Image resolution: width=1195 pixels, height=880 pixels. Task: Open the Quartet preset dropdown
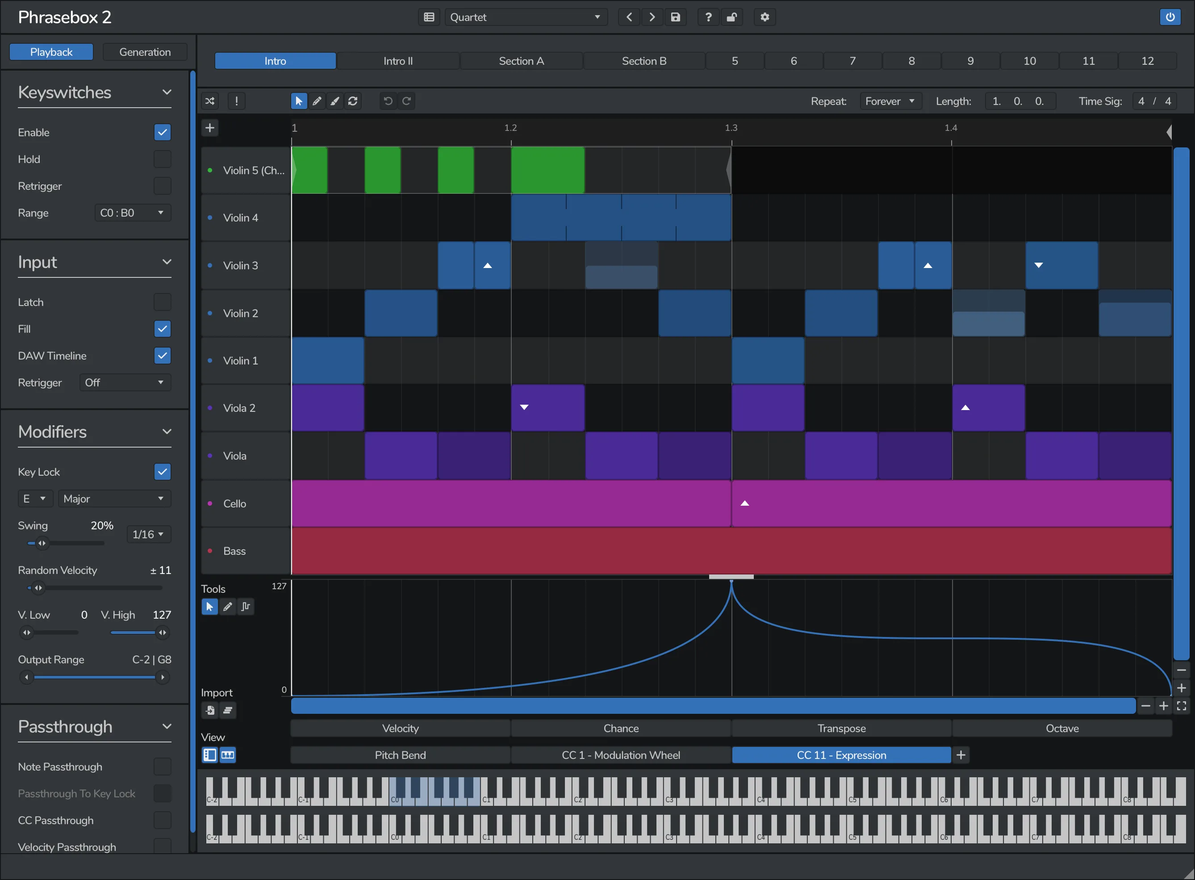pos(526,17)
